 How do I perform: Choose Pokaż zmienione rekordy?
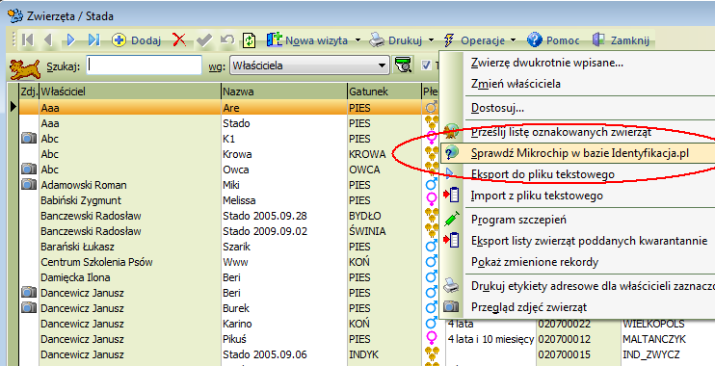pyautogui.click(x=535, y=262)
